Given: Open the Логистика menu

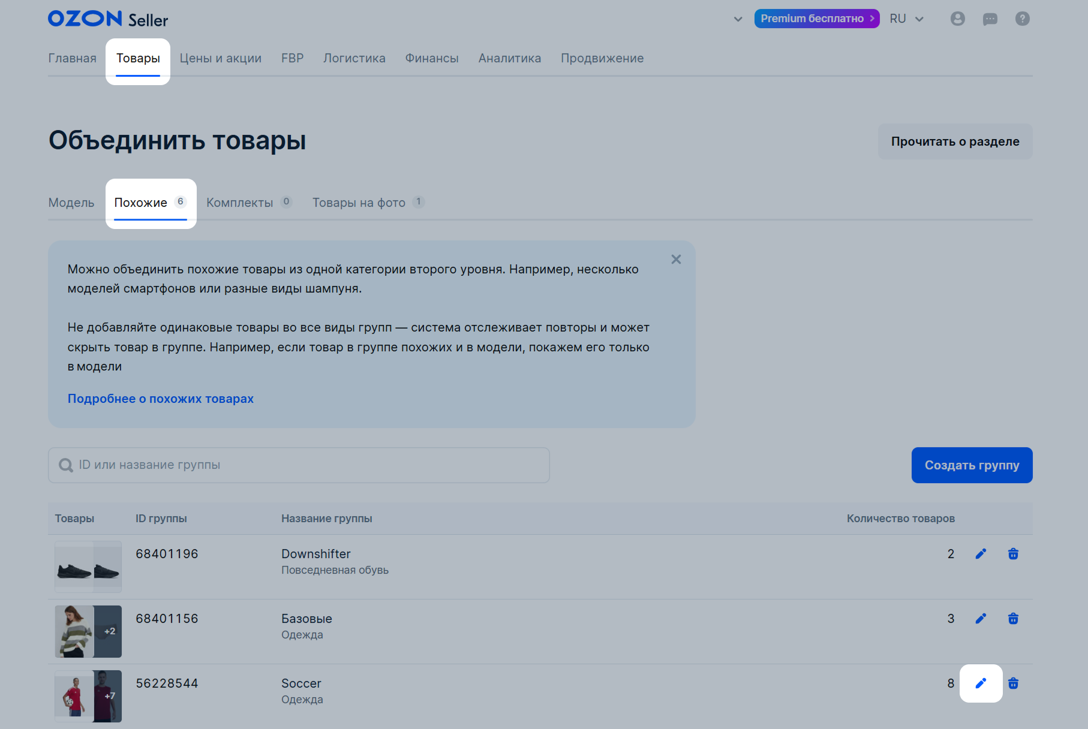Looking at the screenshot, I should point(354,58).
